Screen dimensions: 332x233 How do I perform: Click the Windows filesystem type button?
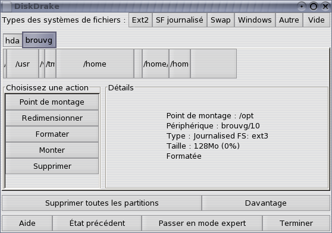tap(255, 20)
